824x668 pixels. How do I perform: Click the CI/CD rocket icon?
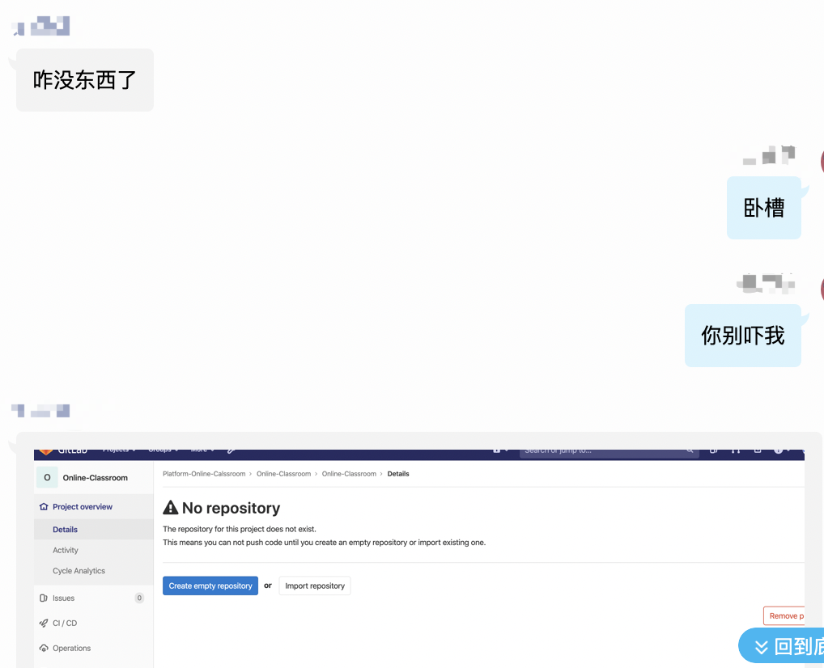[x=44, y=623]
